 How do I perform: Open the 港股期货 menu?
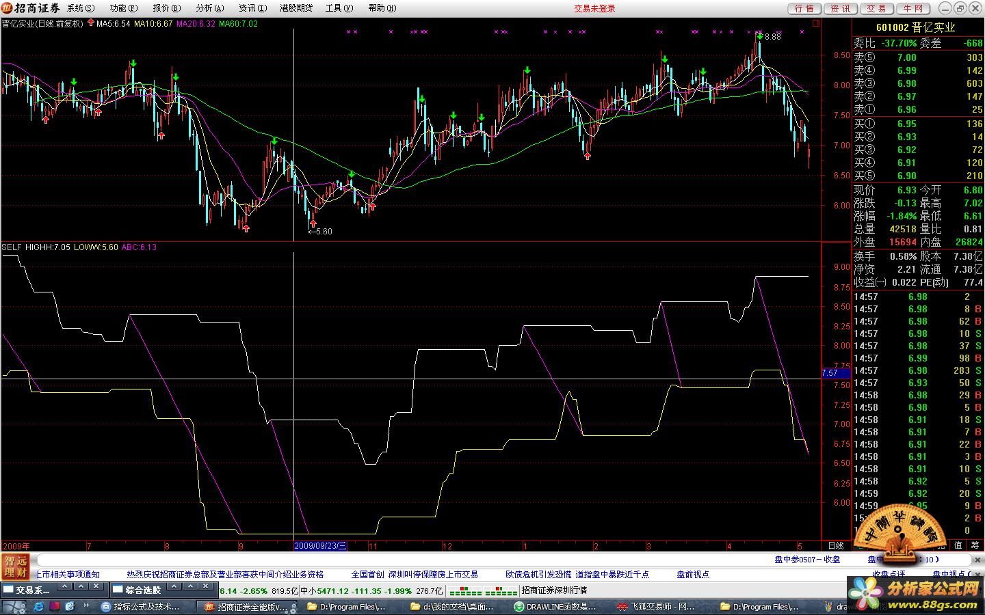click(296, 8)
